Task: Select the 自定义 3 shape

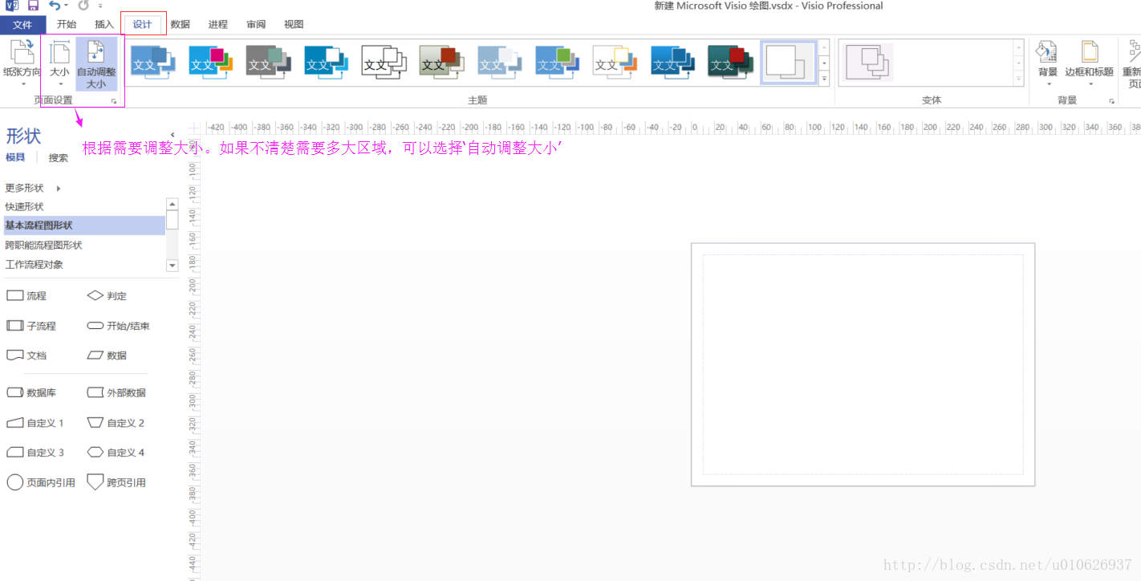Action: click(x=35, y=452)
